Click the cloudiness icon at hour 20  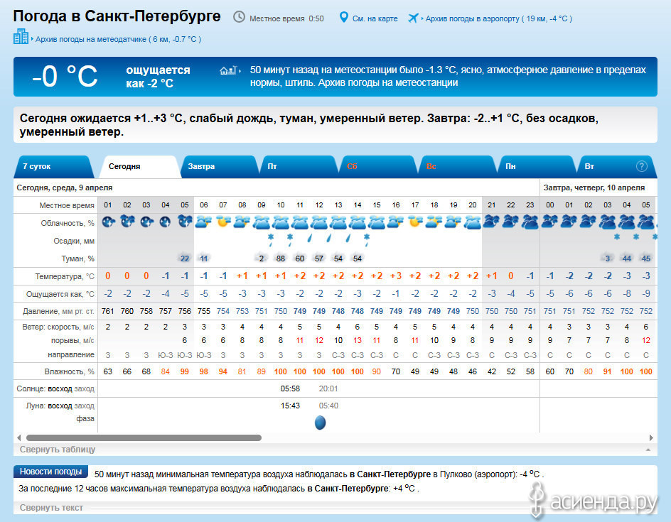[473, 222]
